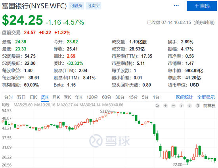Zoom in chart with plus icon
Image resolution: width=218 pixels, height=168 pixels.
pyautogui.click(x=165, y=106)
